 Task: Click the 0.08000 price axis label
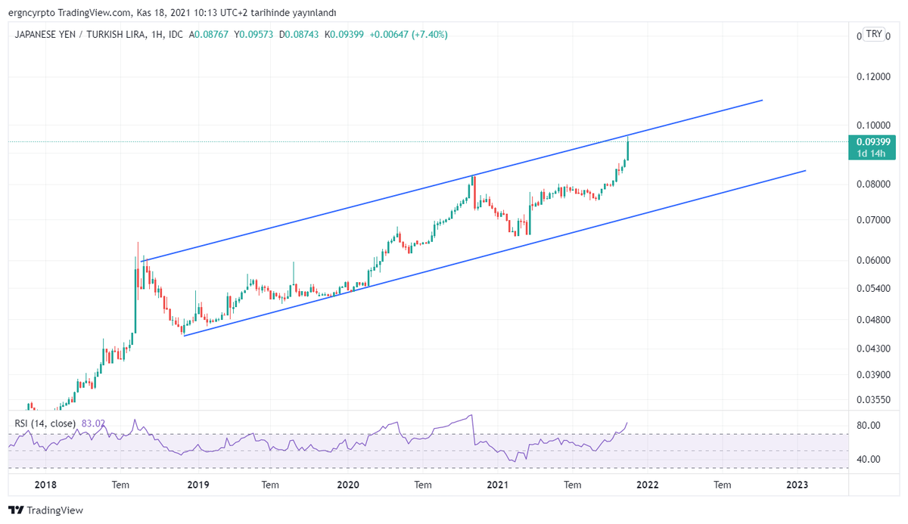pyautogui.click(x=872, y=184)
